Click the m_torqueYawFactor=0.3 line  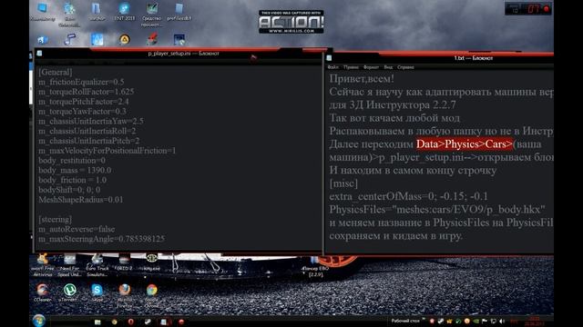pos(82,111)
